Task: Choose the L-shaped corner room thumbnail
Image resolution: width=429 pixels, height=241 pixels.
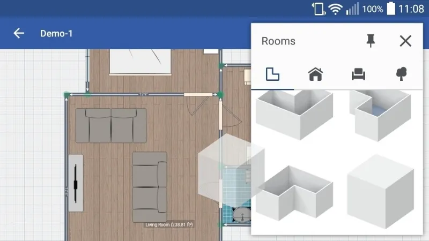Action: click(x=294, y=193)
